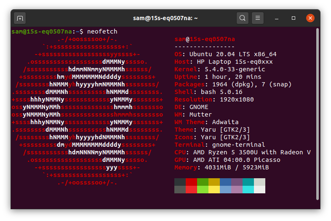Click the bright cyan color block

(x=248, y=190)
